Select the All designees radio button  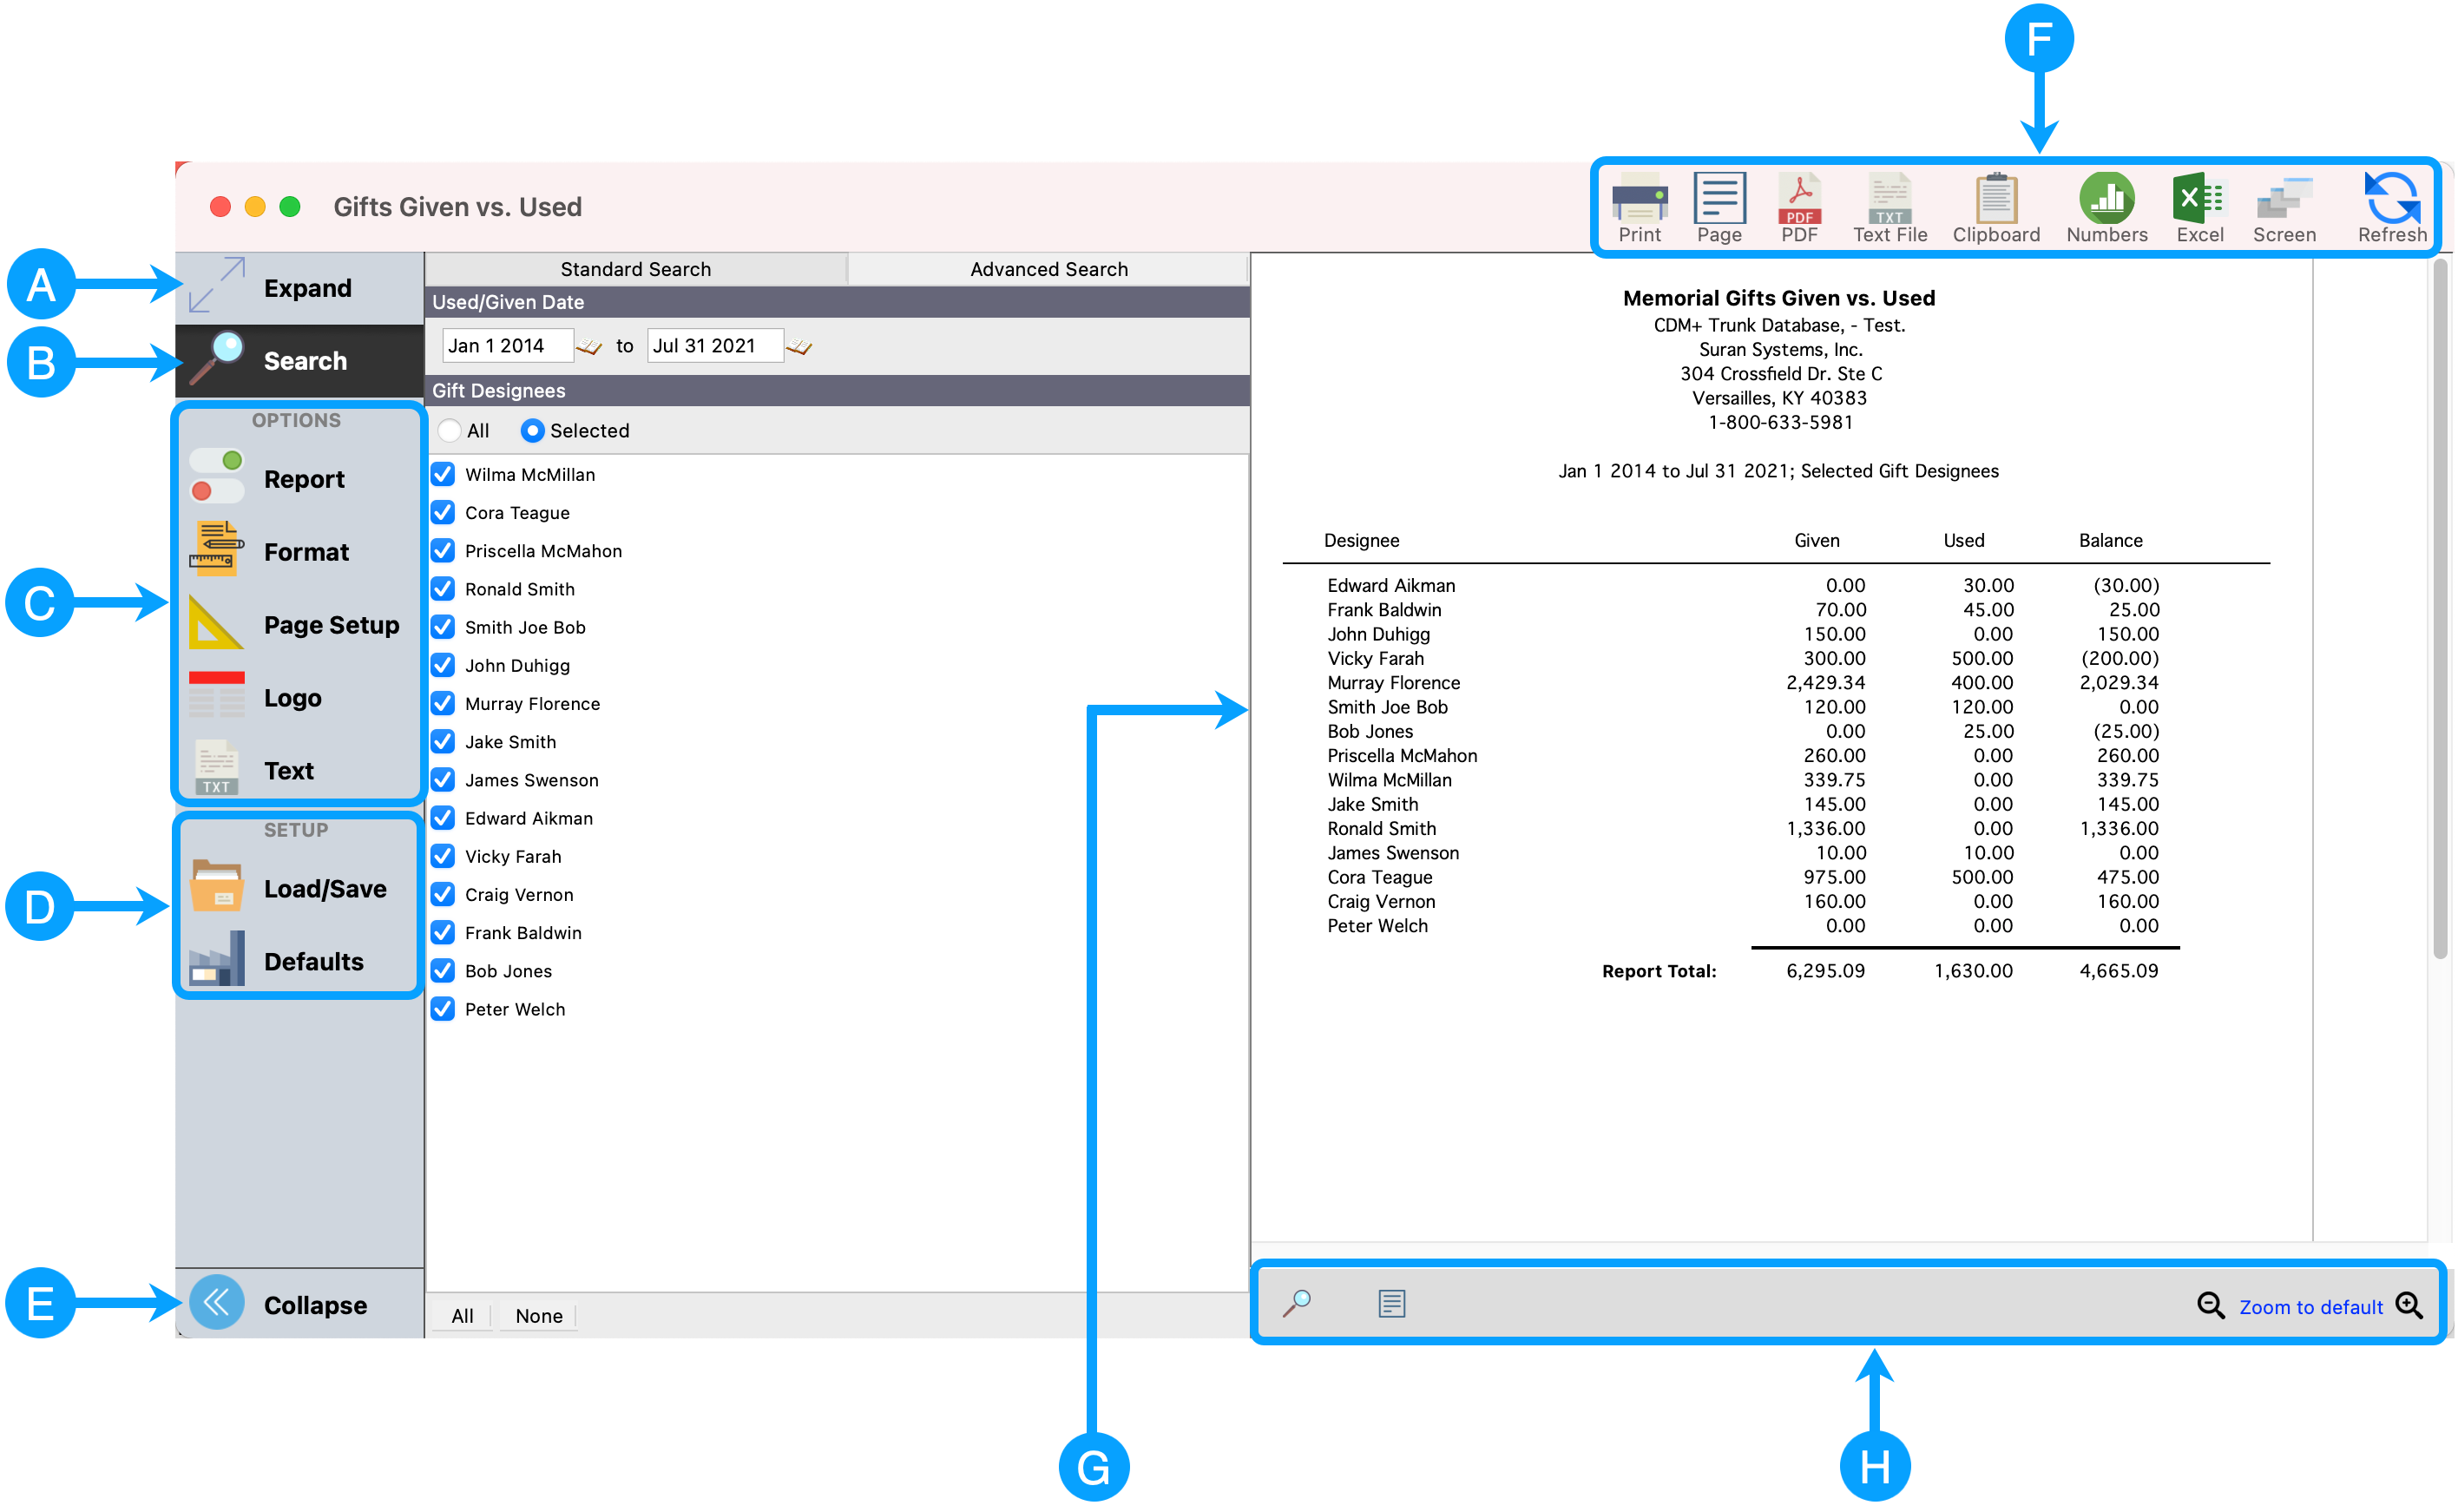450,431
